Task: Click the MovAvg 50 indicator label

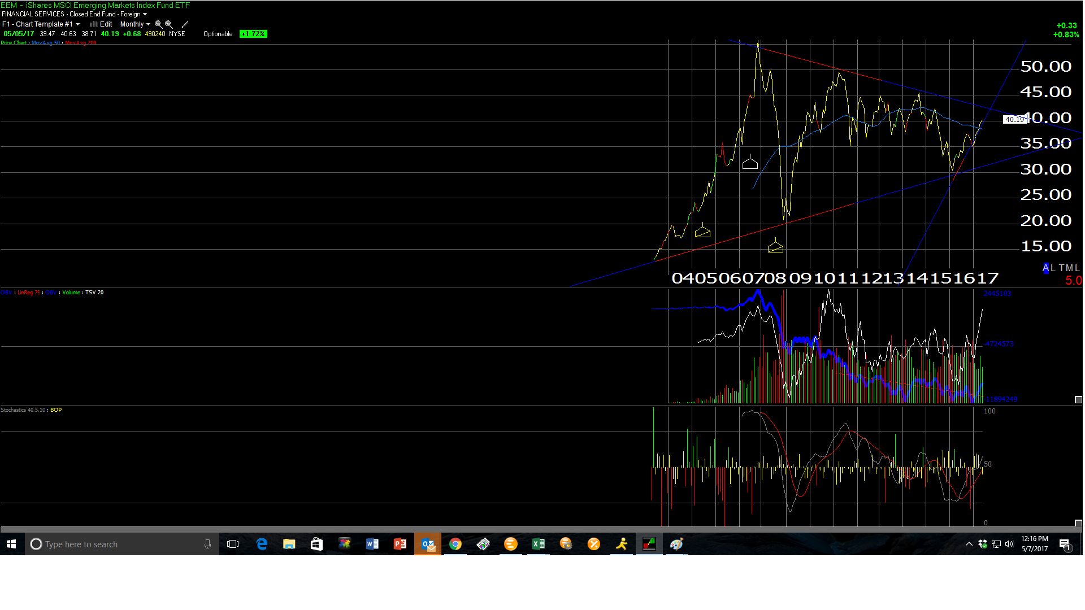Action: coord(46,43)
